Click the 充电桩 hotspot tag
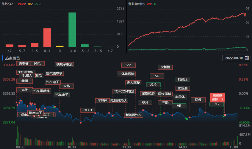252x149 pixels. (23, 63)
